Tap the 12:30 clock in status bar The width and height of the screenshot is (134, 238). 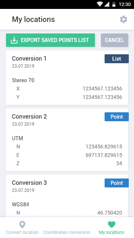(x=125, y=4)
